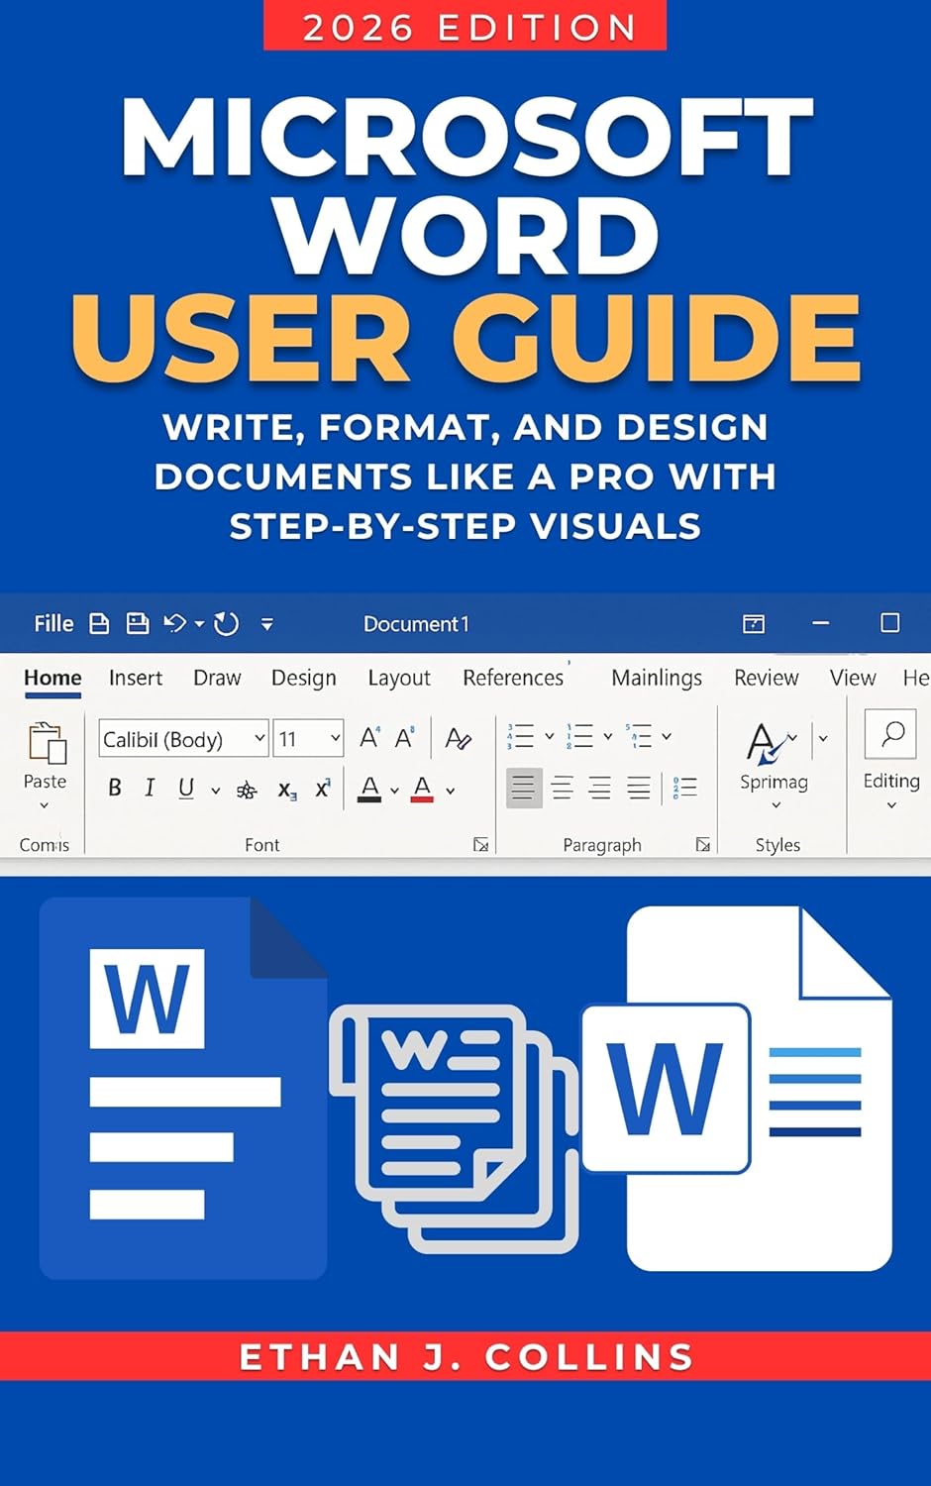Switch to the Review ribbon tab
931x1486 pixels.
pos(767,677)
